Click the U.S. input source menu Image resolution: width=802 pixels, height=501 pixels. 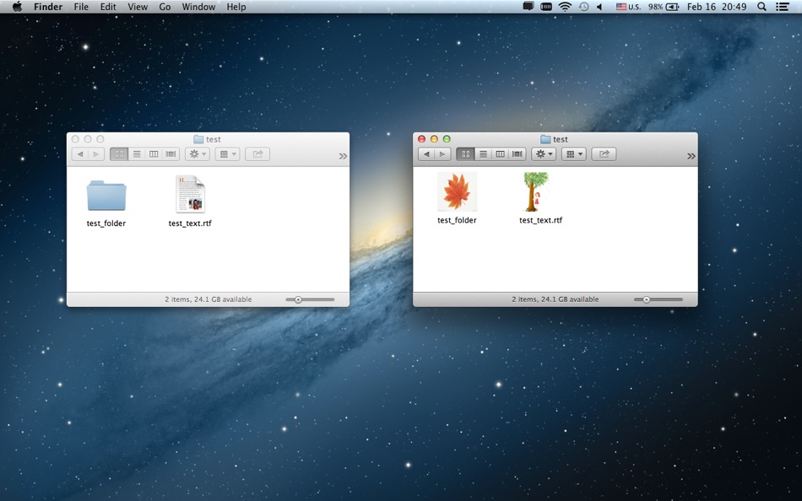click(x=628, y=7)
